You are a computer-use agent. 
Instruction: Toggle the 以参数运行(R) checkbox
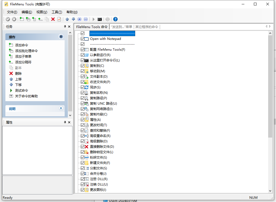[x=82, y=55]
